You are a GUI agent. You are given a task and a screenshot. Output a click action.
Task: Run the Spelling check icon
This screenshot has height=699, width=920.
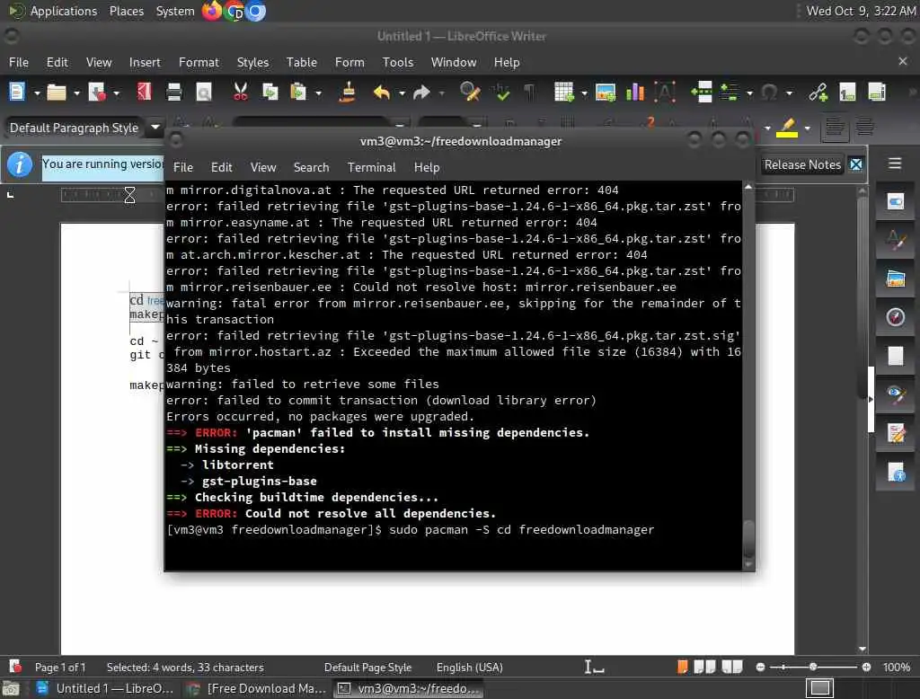click(501, 93)
